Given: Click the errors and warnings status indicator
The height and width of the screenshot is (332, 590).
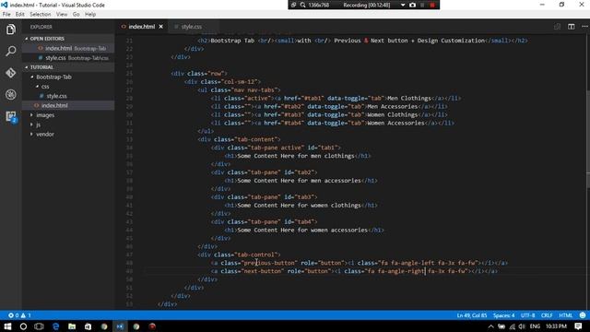Looking at the screenshot, I should (x=19, y=315).
